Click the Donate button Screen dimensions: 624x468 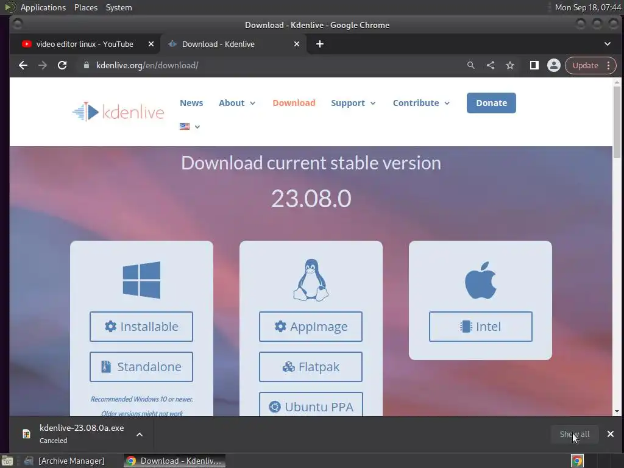491,103
